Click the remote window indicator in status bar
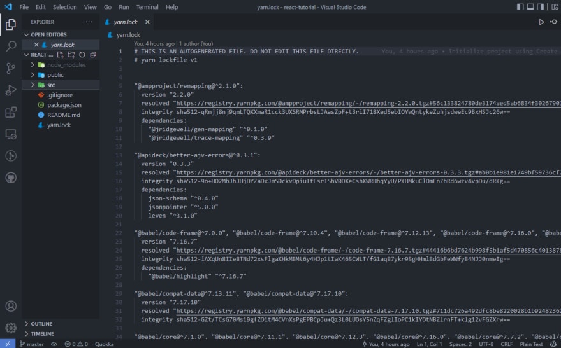561x348 pixels. click(x=8, y=344)
